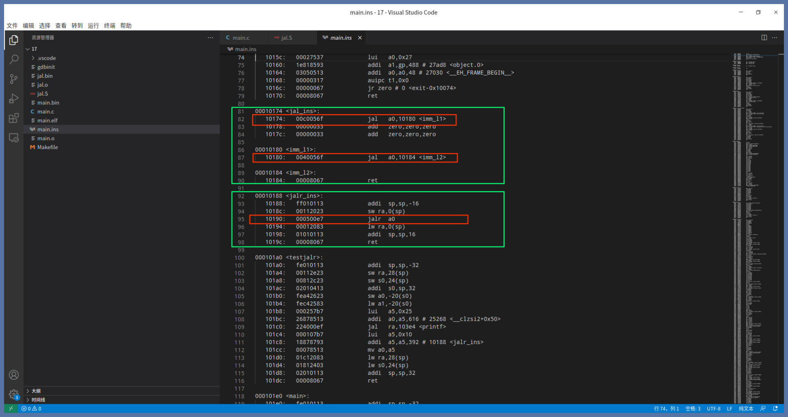Close the main.ins editor tab
788x417 pixels.
pos(360,38)
